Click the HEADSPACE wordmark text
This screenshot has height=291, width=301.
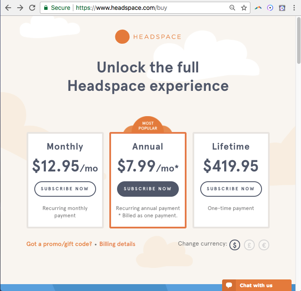tap(157, 37)
